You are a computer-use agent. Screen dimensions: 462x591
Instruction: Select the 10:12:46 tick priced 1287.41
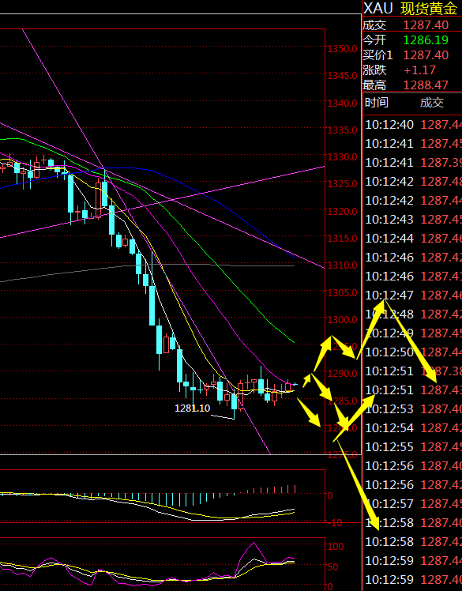point(413,277)
